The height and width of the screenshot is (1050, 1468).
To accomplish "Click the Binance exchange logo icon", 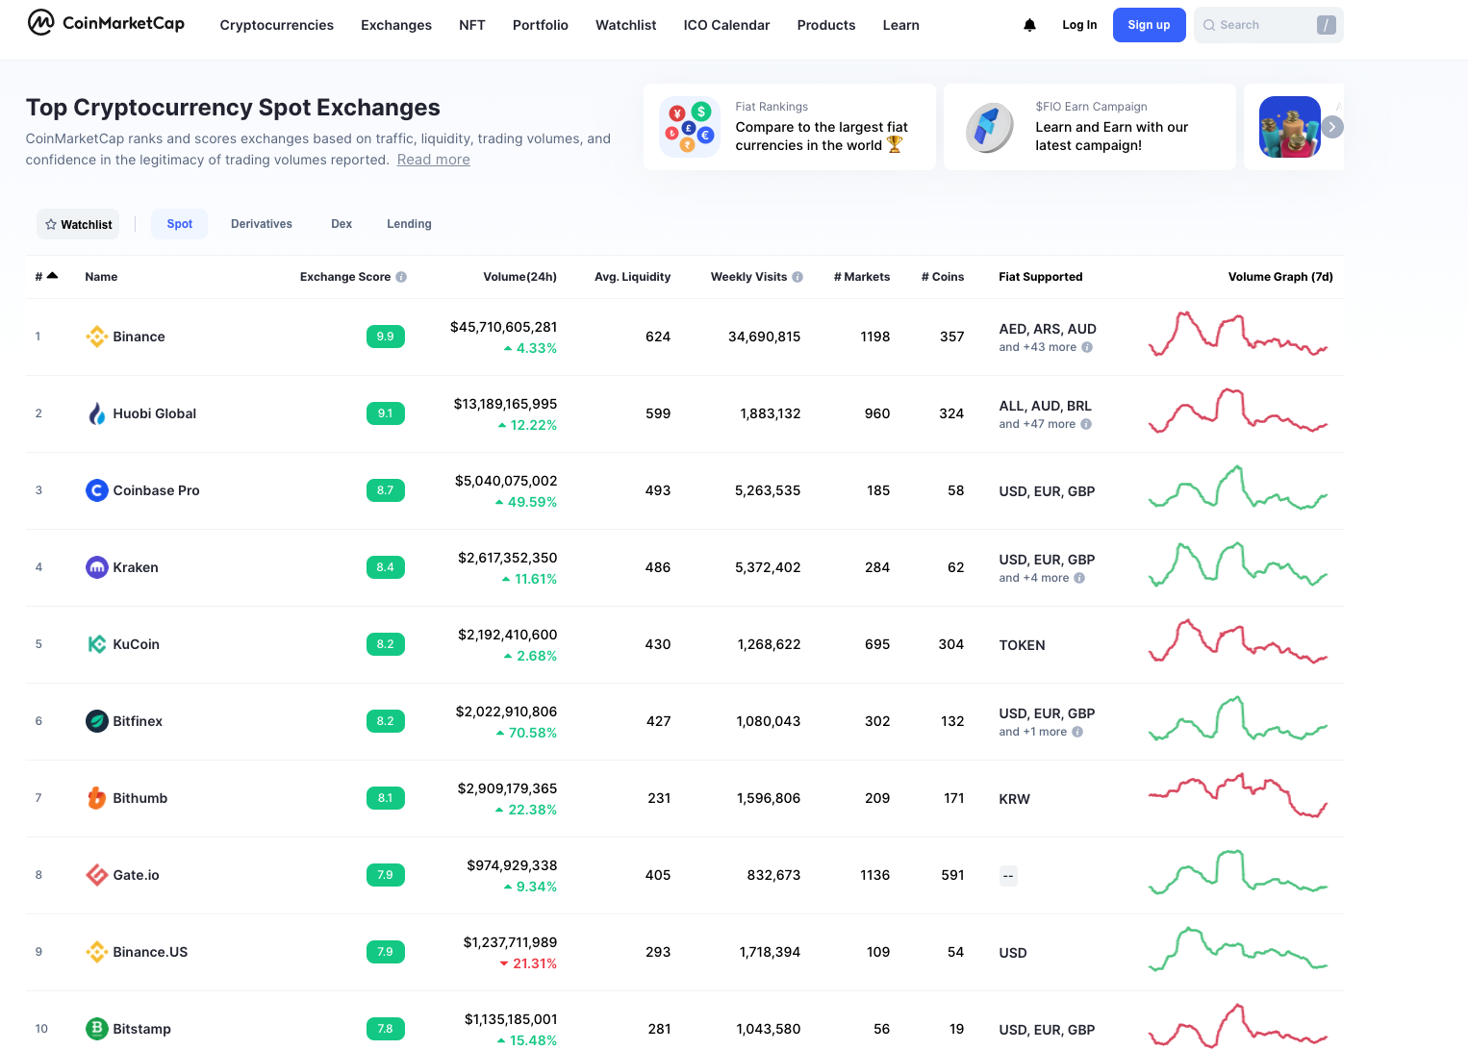I will (x=97, y=337).
